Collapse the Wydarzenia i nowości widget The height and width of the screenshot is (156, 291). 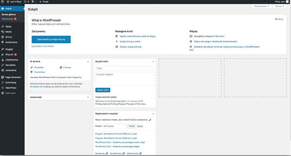[x=153, y=113]
